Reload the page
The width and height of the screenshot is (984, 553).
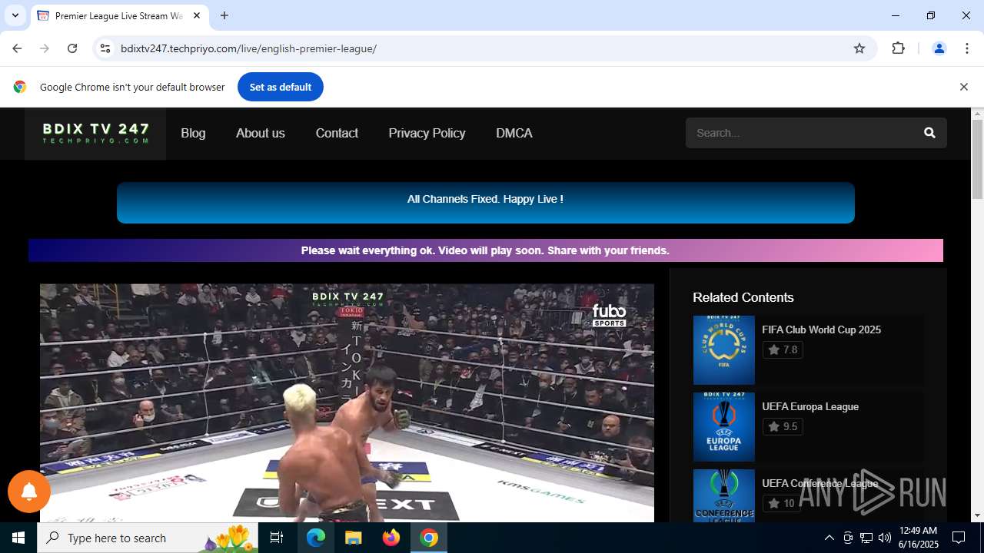72,48
